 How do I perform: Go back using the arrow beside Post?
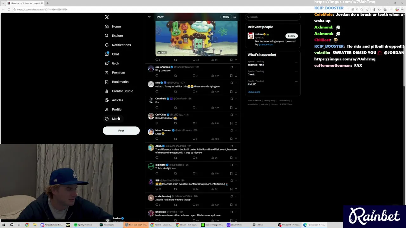(149, 17)
